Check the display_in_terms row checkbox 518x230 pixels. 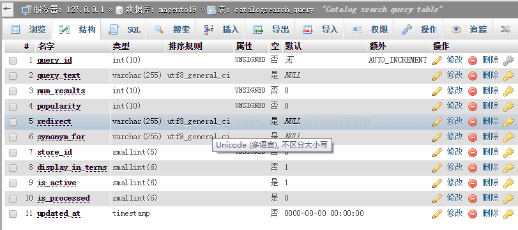(x=13, y=168)
